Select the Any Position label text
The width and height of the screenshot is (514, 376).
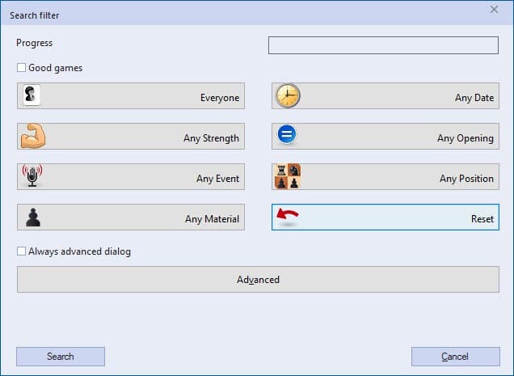click(x=466, y=179)
